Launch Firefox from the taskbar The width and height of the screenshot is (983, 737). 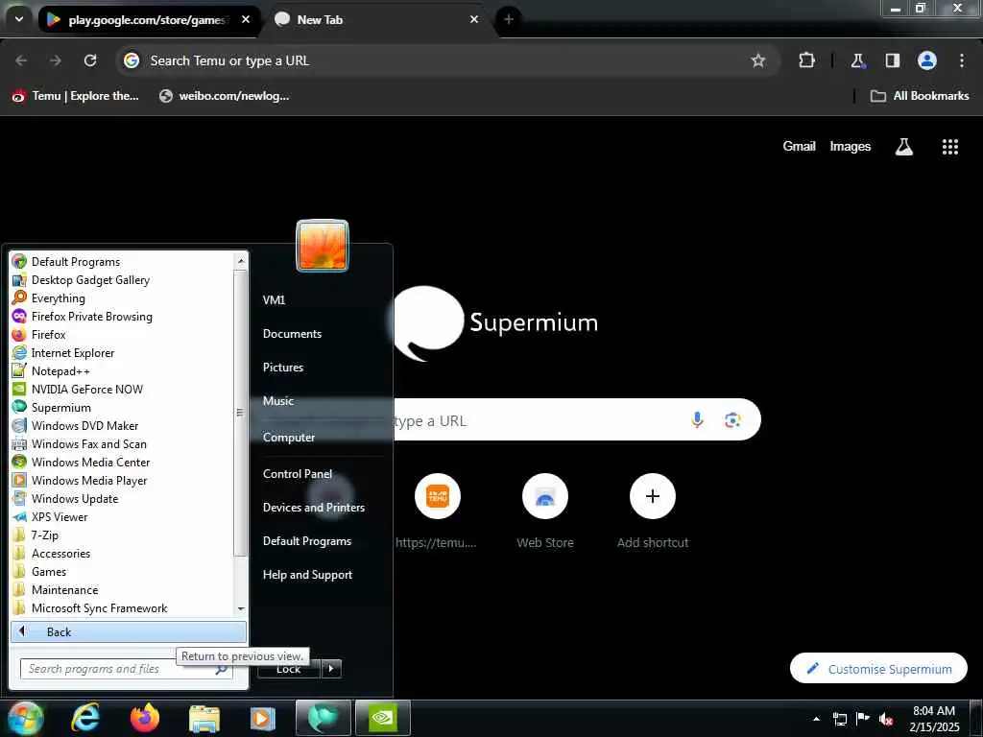click(x=145, y=719)
